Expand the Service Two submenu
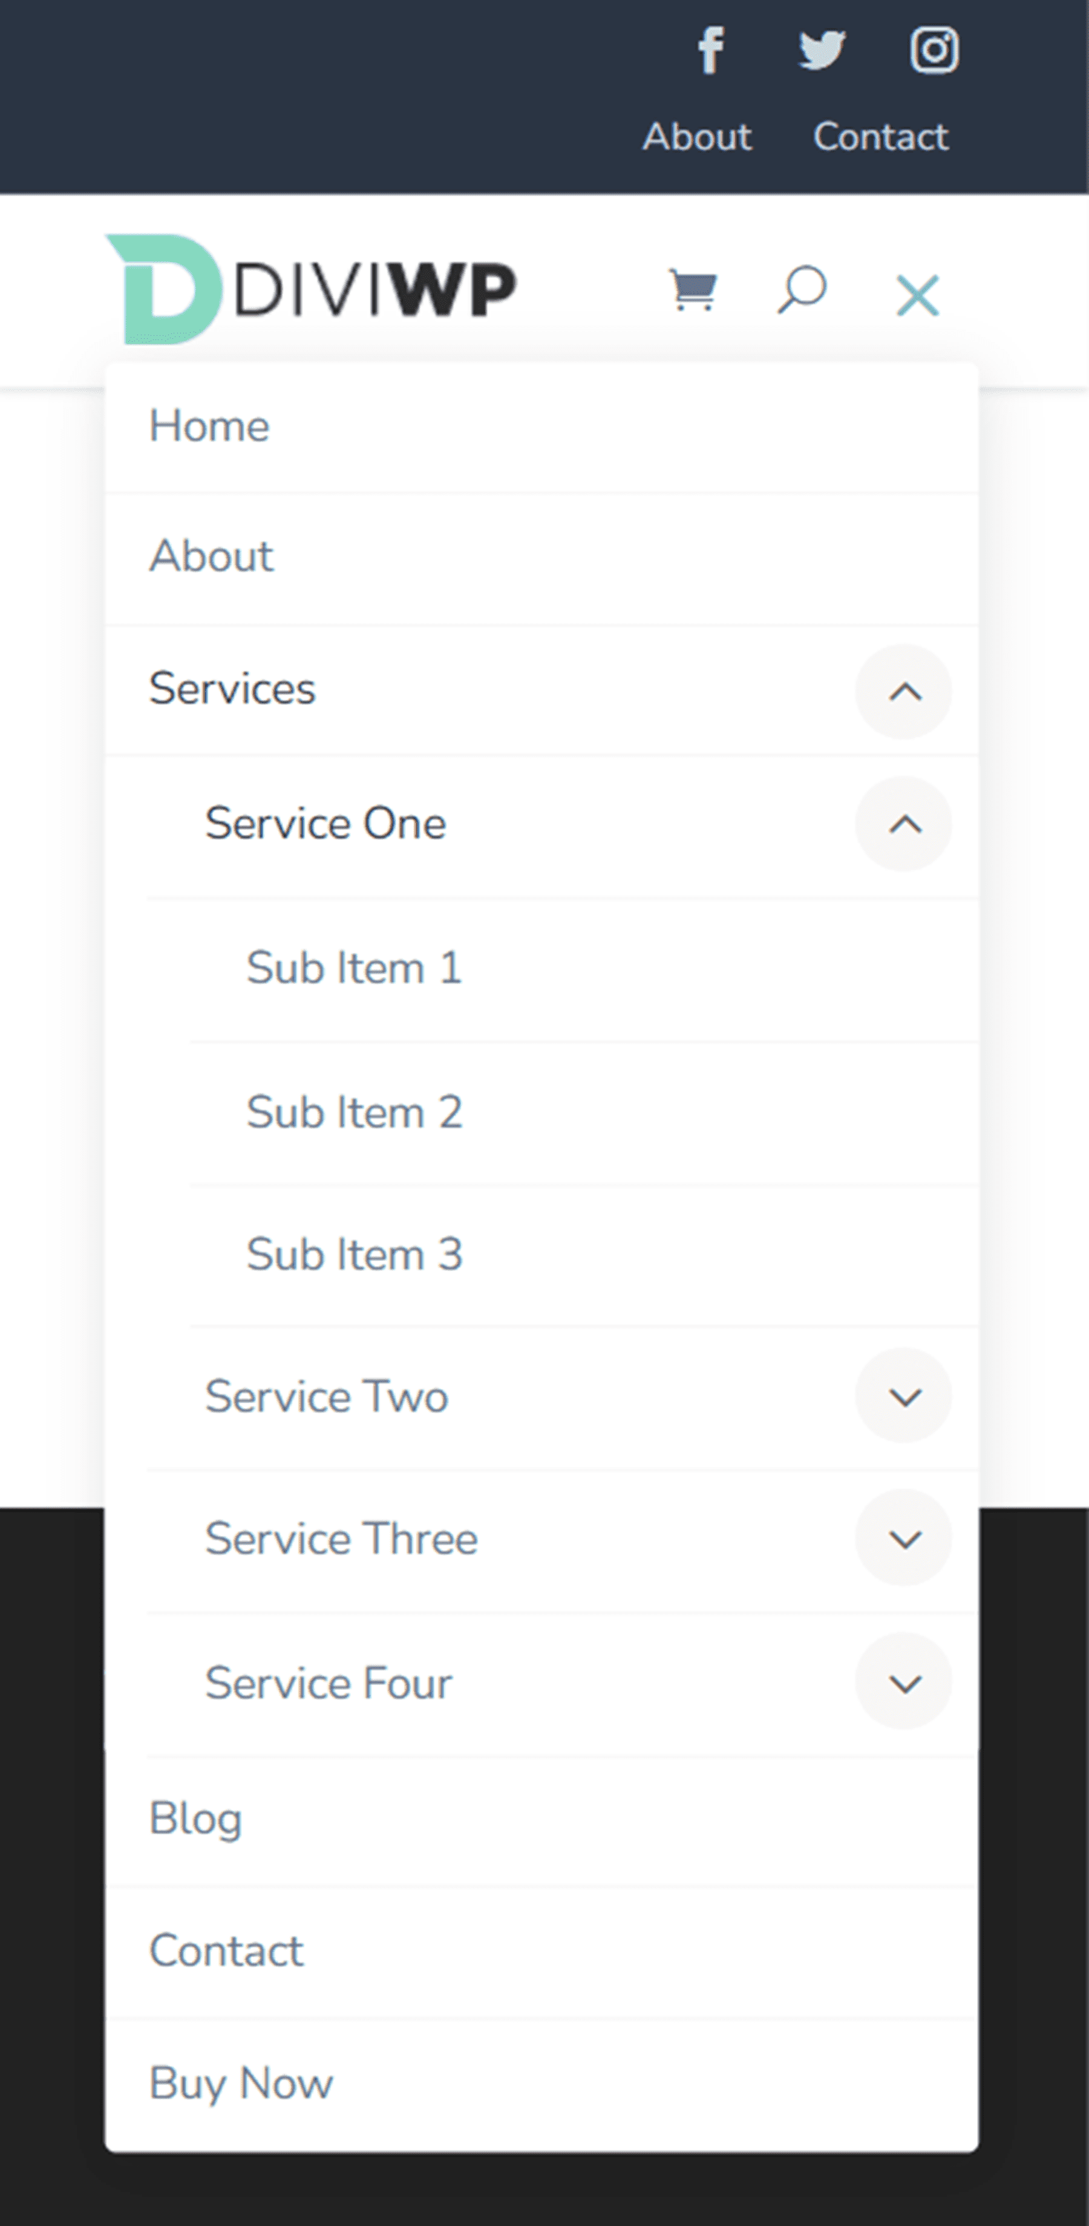This screenshot has height=2226, width=1089. coord(904,1396)
